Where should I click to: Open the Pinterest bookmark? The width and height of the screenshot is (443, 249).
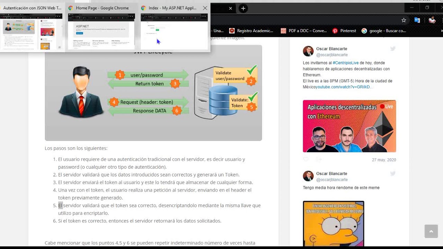[344, 31]
